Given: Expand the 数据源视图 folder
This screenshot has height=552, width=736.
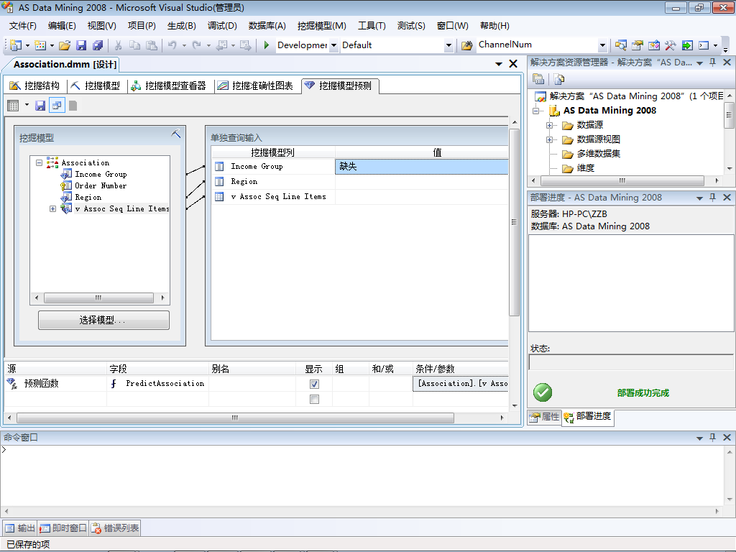Looking at the screenshot, I should (x=549, y=140).
